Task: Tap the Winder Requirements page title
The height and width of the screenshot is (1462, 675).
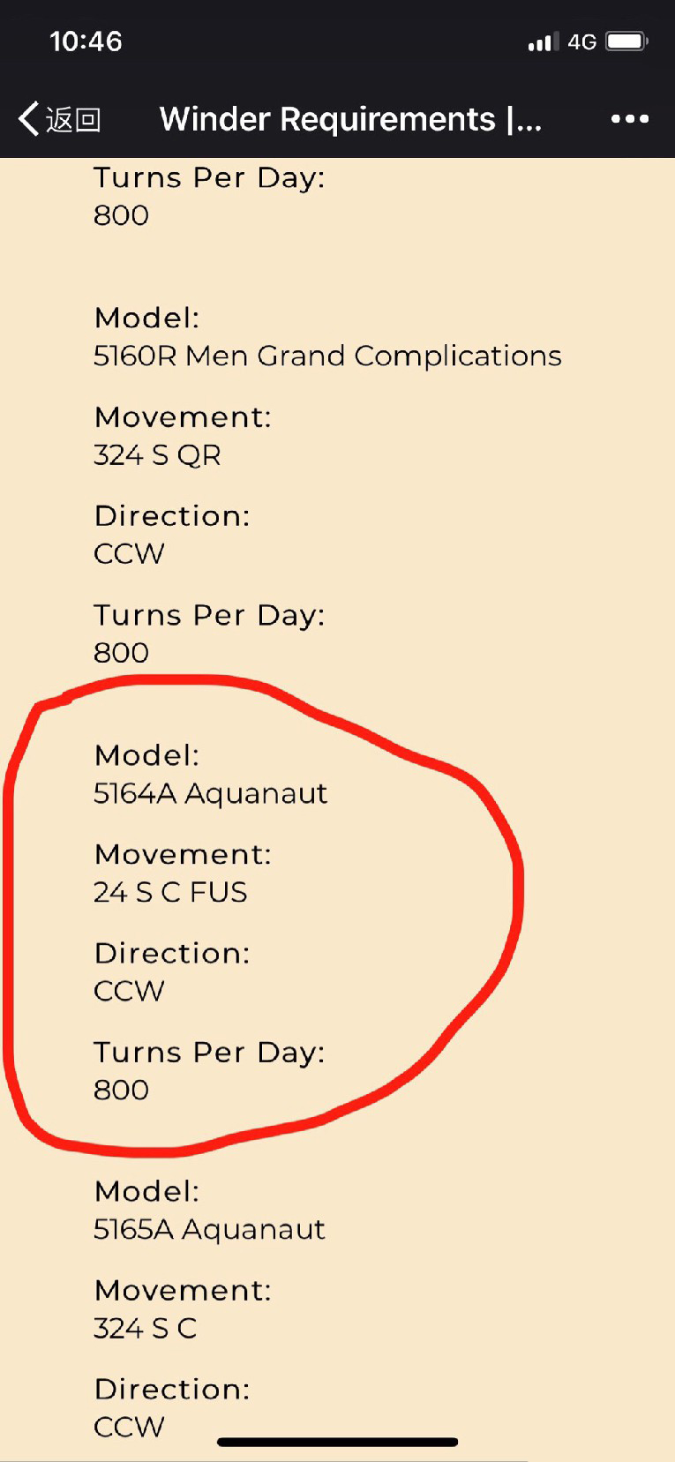Action: [350, 119]
